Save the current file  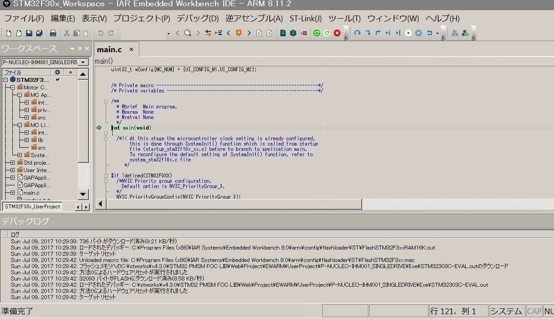coord(29,33)
